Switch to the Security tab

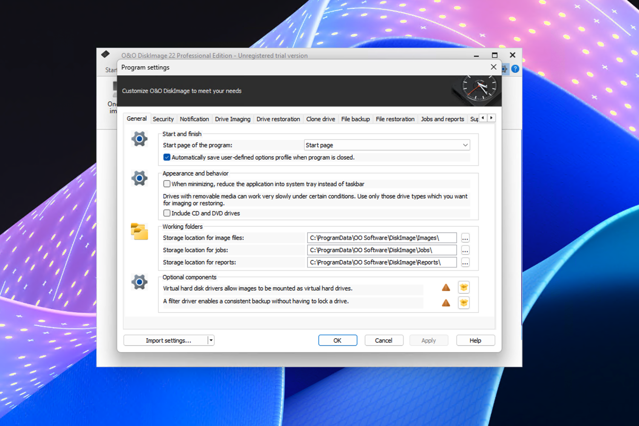tap(163, 119)
